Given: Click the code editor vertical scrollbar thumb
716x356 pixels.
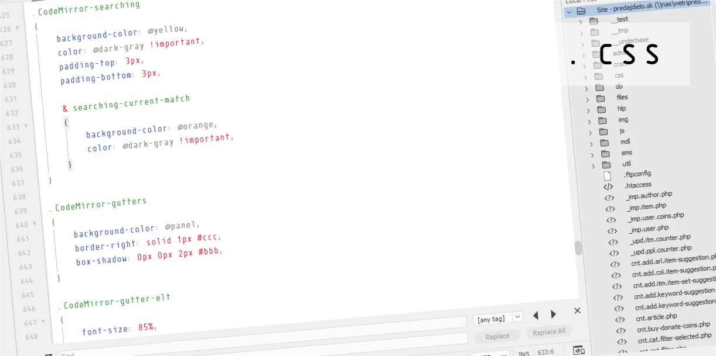Looking at the screenshot, I should pyautogui.click(x=579, y=248).
